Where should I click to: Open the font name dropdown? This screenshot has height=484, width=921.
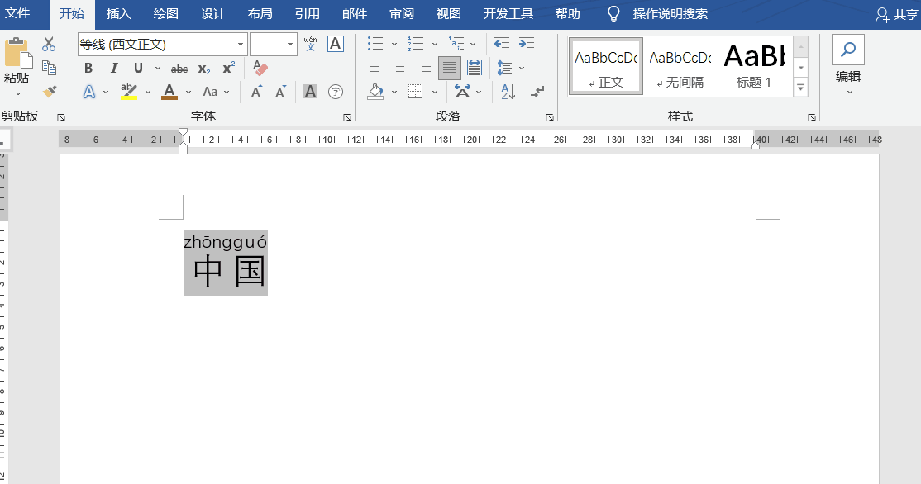(241, 45)
